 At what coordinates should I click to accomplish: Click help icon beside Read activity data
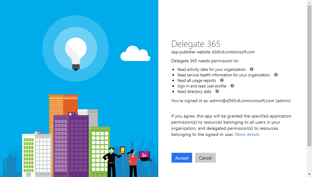click(251, 69)
